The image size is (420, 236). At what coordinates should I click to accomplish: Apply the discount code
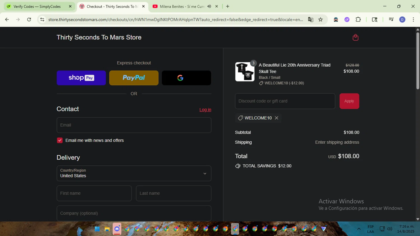[x=349, y=101]
